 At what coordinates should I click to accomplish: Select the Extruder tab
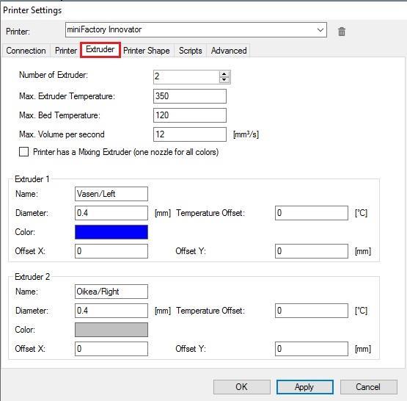pos(100,50)
